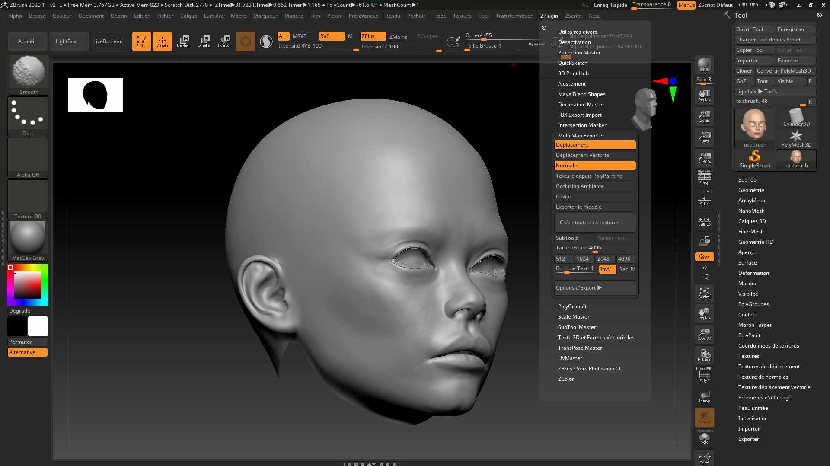Toggle the Transp transparency icon
830x466 pixels.
point(704,397)
